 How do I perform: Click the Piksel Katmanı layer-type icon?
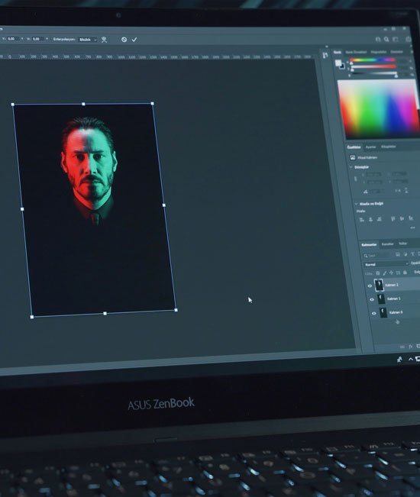[x=352, y=157]
